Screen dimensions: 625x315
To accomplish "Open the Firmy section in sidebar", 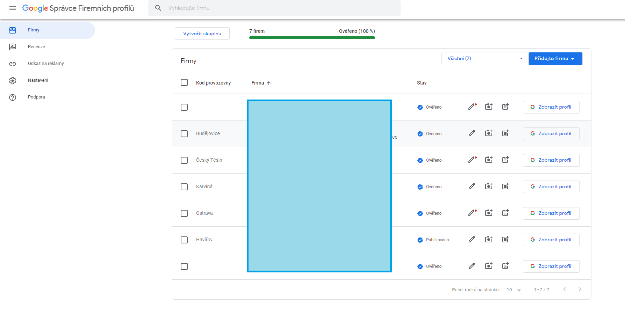I will tap(48, 30).
